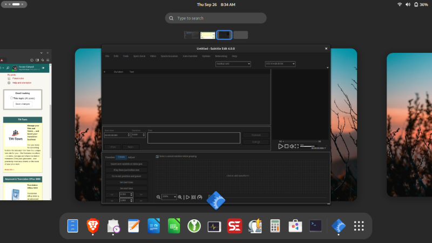The height and width of the screenshot is (243, 432).
Task: Open the Help and orientation link
Action: pyautogui.click(x=22, y=83)
